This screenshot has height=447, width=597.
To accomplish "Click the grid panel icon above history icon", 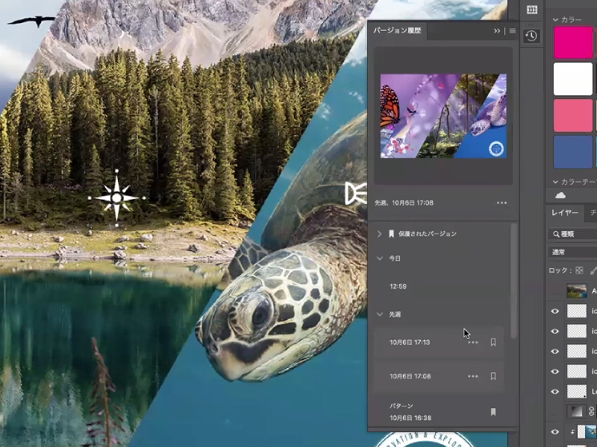I will pyautogui.click(x=532, y=10).
